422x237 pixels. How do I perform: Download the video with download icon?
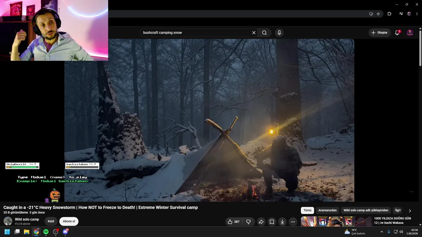[x=282, y=222]
